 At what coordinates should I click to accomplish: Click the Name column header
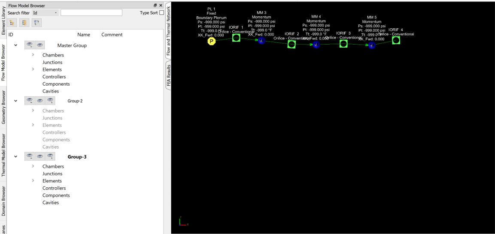pyautogui.click(x=83, y=35)
